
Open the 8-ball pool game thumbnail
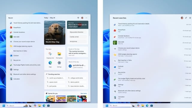[x=82, y=99]
